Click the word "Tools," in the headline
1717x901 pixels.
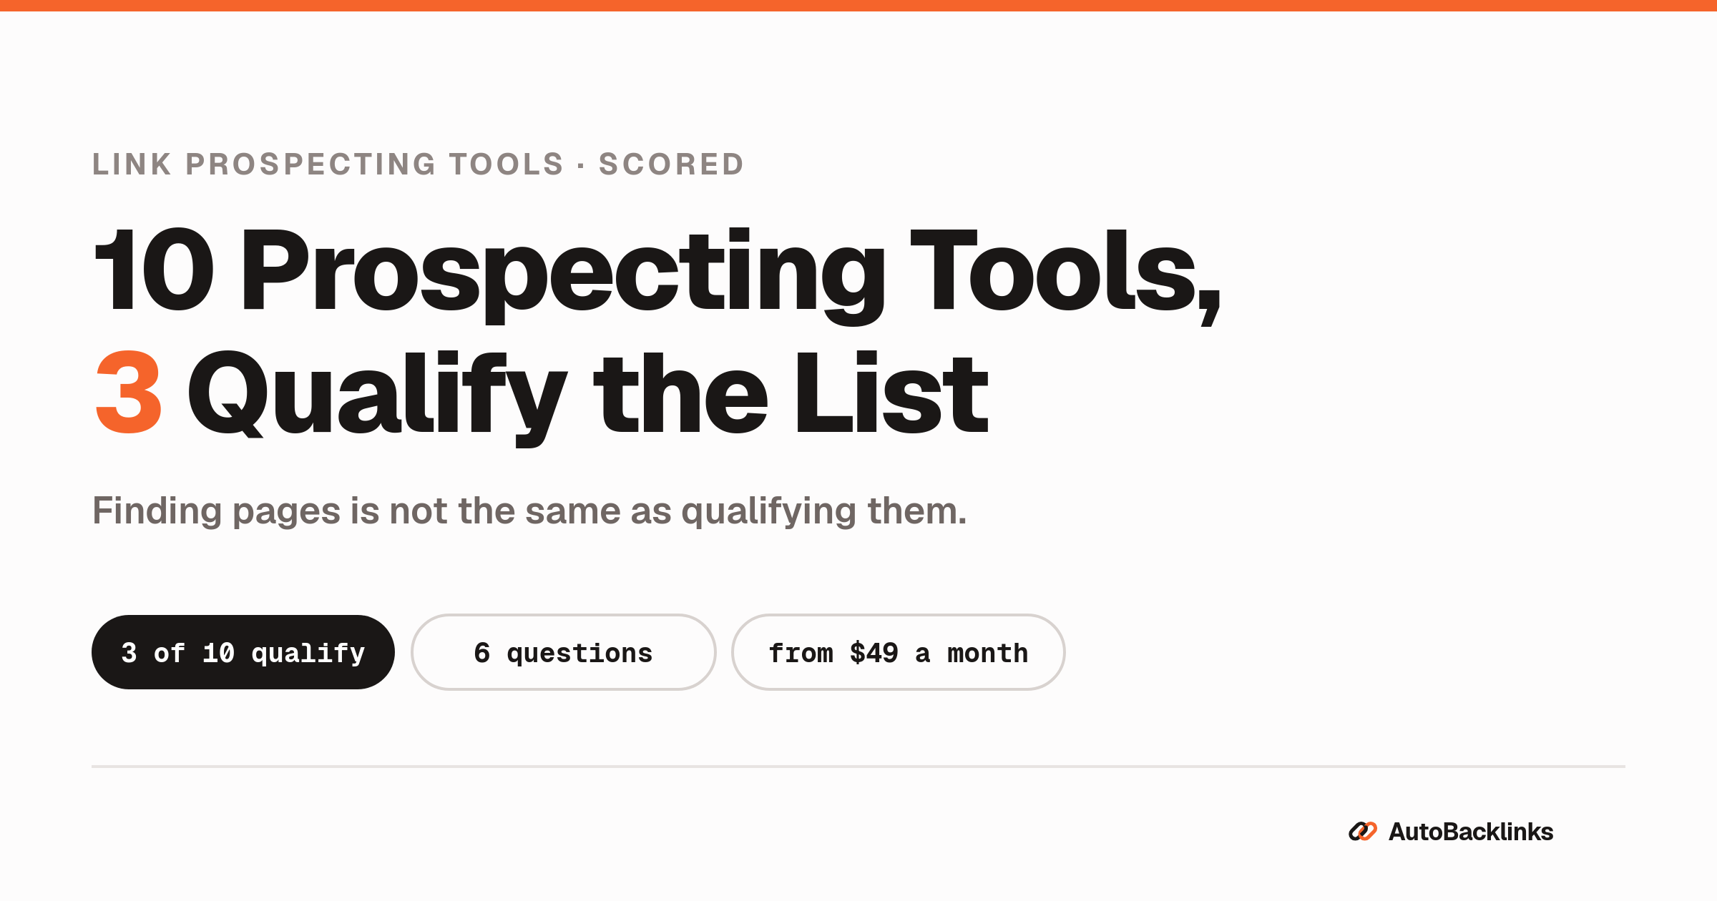(1065, 275)
